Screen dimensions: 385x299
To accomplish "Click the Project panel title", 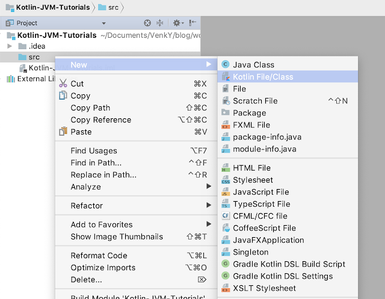I will [x=26, y=23].
